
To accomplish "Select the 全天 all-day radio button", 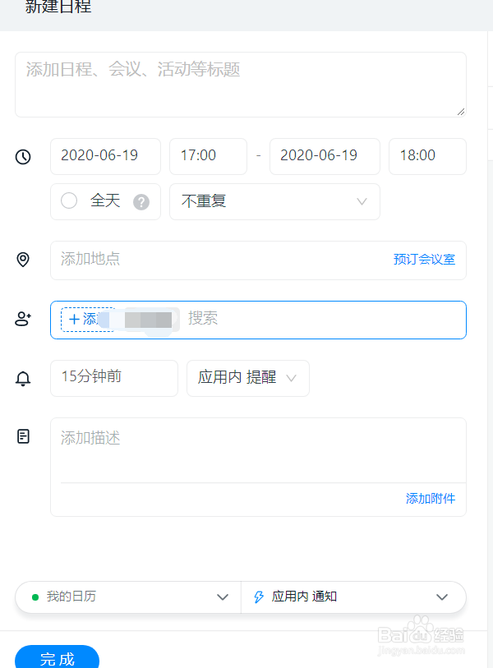I will (69, 200).
